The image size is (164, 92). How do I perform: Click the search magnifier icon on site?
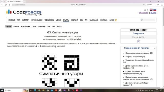tap(142, 20)
